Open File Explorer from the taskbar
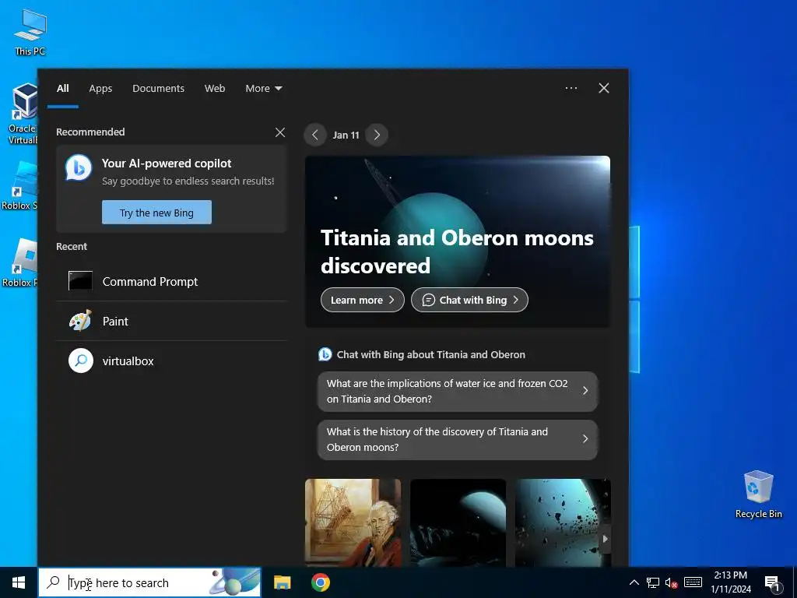 (282, 582)
